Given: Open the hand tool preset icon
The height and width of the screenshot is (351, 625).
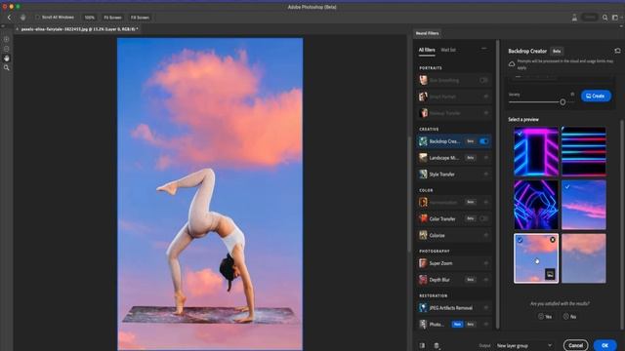Looking at the screenshot, I should [23, 18].
